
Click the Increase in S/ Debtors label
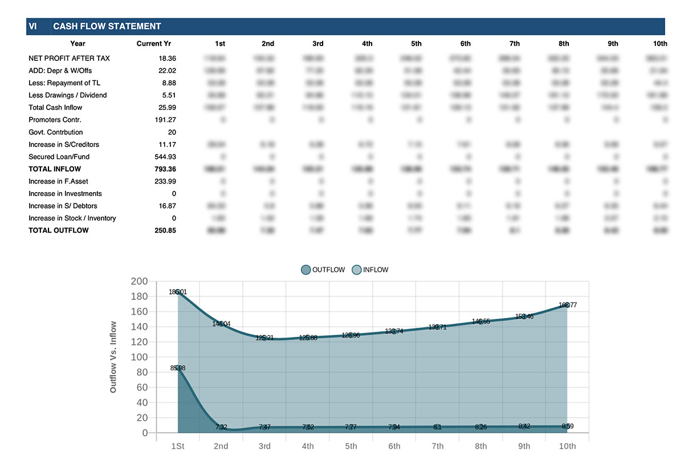(63, 206)
